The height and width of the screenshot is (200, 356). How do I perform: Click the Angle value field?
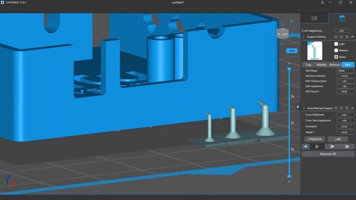tap(345, 132)
